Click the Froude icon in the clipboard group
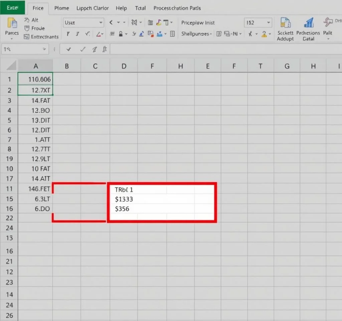 [x=27, y=28]
